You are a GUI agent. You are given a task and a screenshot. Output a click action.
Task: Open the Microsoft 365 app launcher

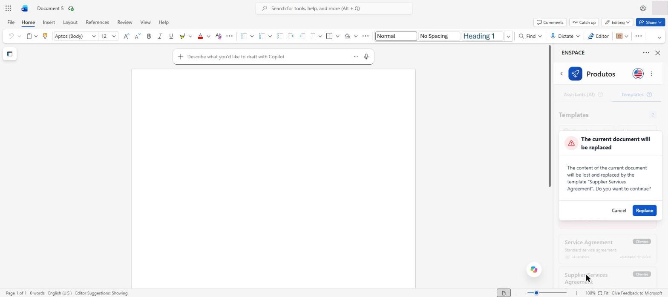[x=8, y=8]
